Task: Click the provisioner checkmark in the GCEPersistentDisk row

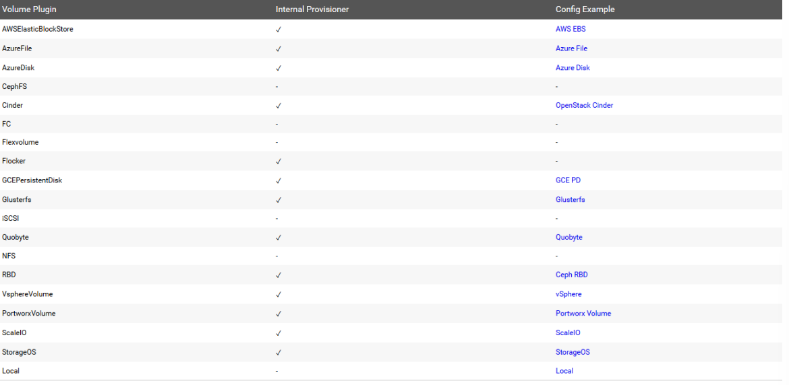Action: point(279,180)
